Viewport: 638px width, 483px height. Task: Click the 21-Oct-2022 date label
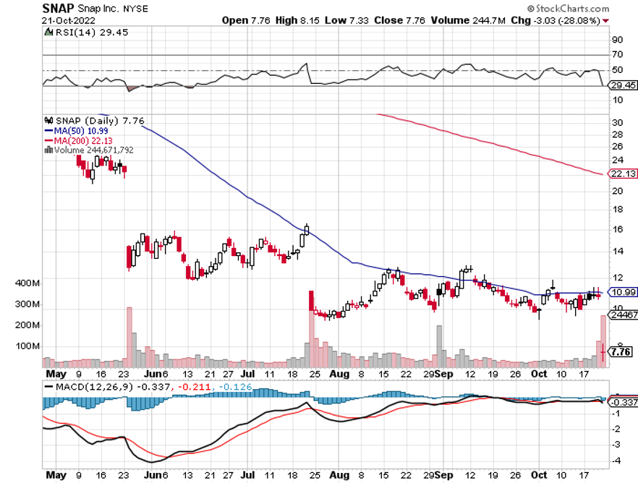[68, 20]
